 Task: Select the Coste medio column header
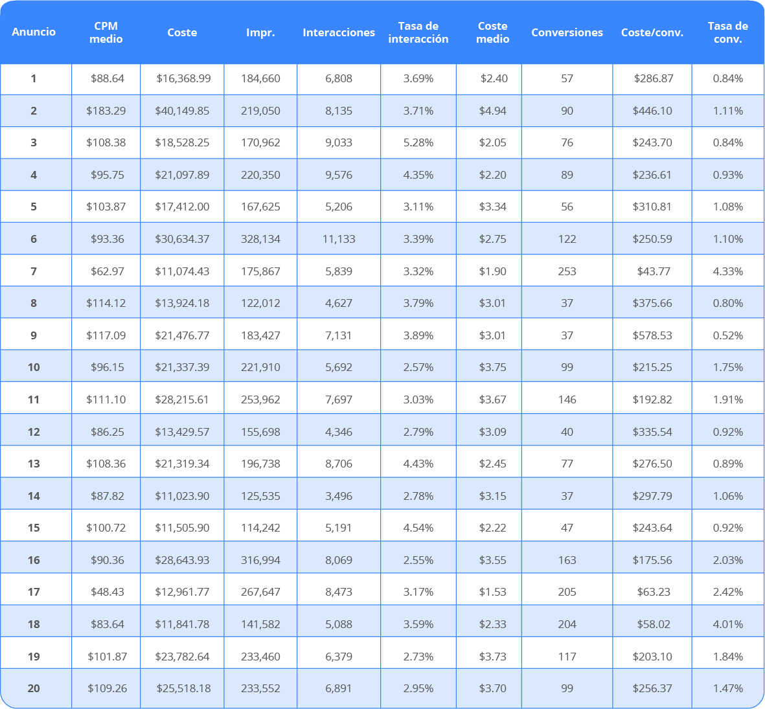492,32
